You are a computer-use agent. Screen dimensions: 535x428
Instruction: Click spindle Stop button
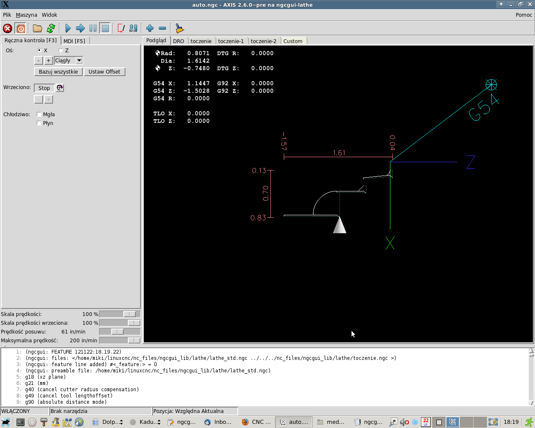pos(44,88)
